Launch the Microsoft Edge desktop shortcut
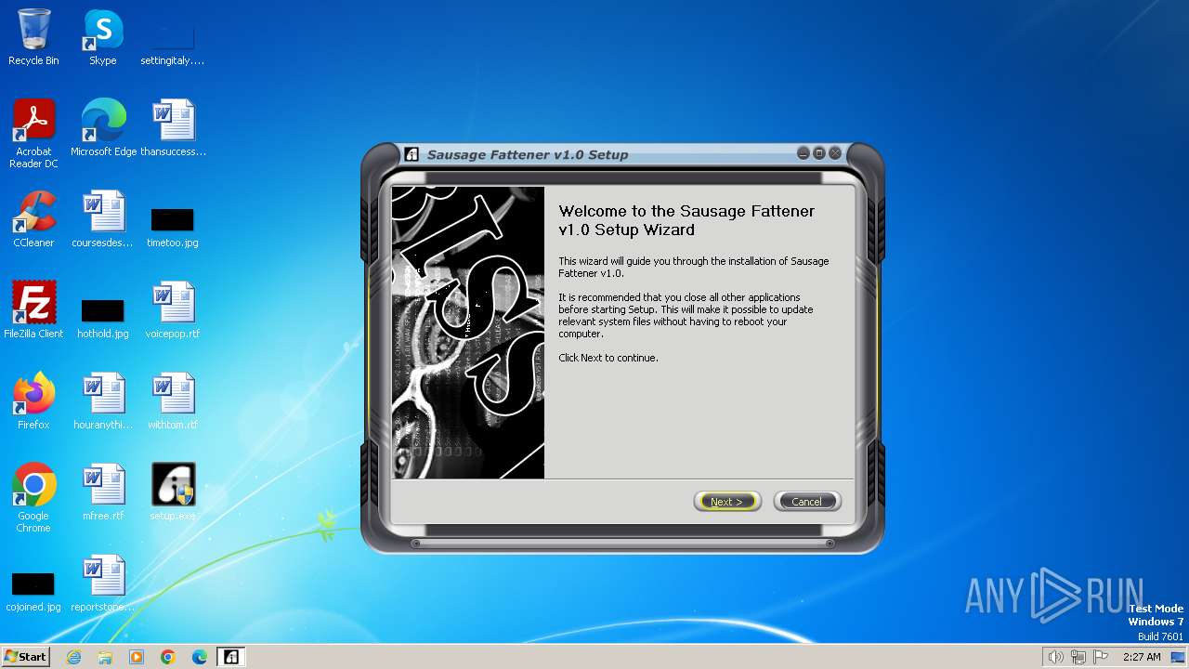 [x=103, y=128]
